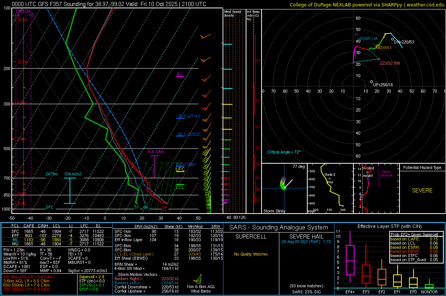This screenshot has width=446, height=296.
Task: Select the MU parcel row in the table
Action: (57, 244)
